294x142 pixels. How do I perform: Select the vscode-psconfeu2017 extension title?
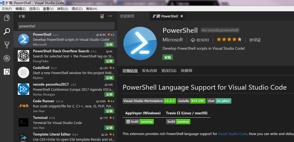pyautogui.click(x=51, y=84)
